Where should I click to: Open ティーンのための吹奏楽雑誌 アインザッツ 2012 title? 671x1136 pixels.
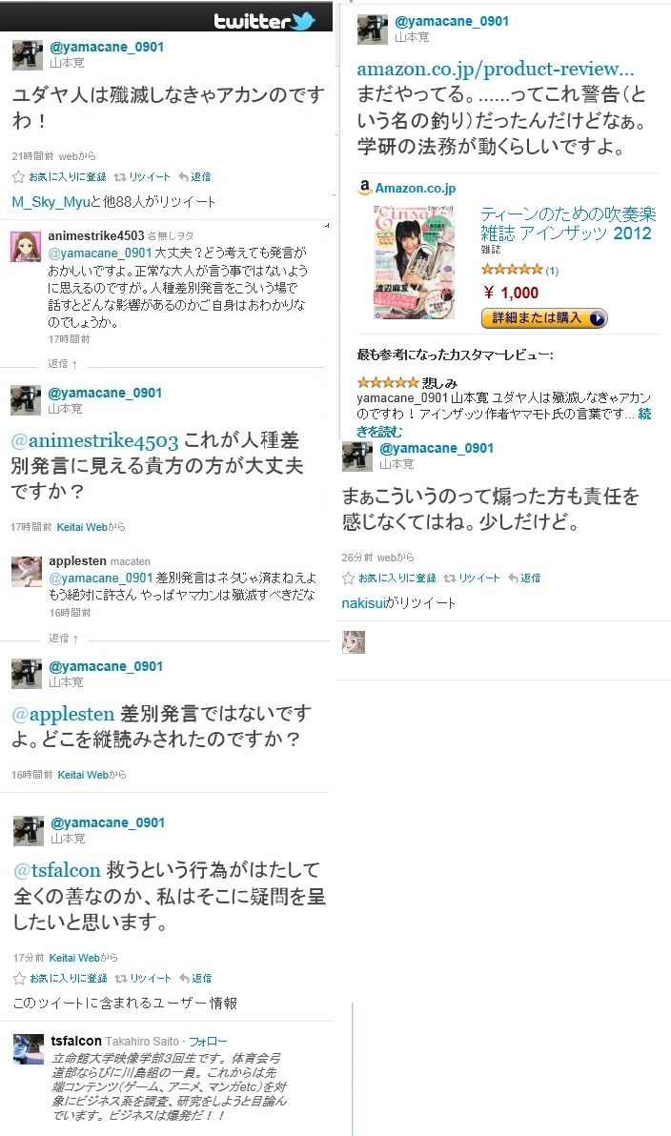(x=567, y=224)
